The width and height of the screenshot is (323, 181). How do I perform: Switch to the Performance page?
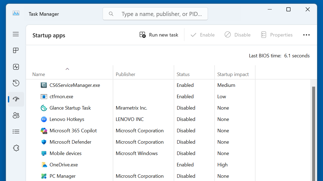coord(16,67)
